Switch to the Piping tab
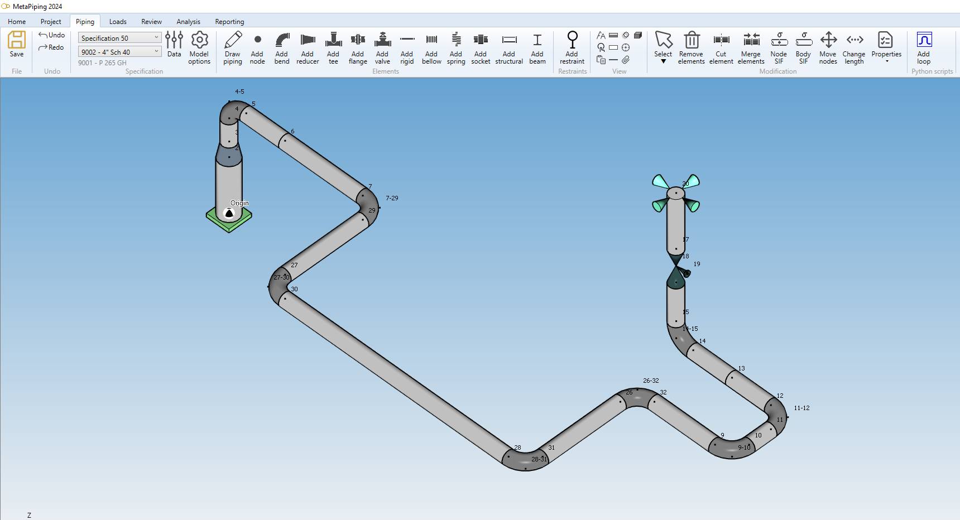The width and height of the screenshot is (960, 520). tap(85, 21)
